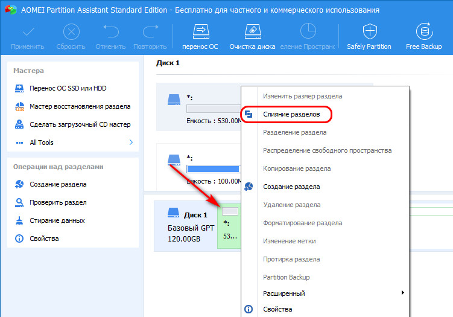
Task: Click the Применить checkmark icon
Action: (x=28, y=31)
